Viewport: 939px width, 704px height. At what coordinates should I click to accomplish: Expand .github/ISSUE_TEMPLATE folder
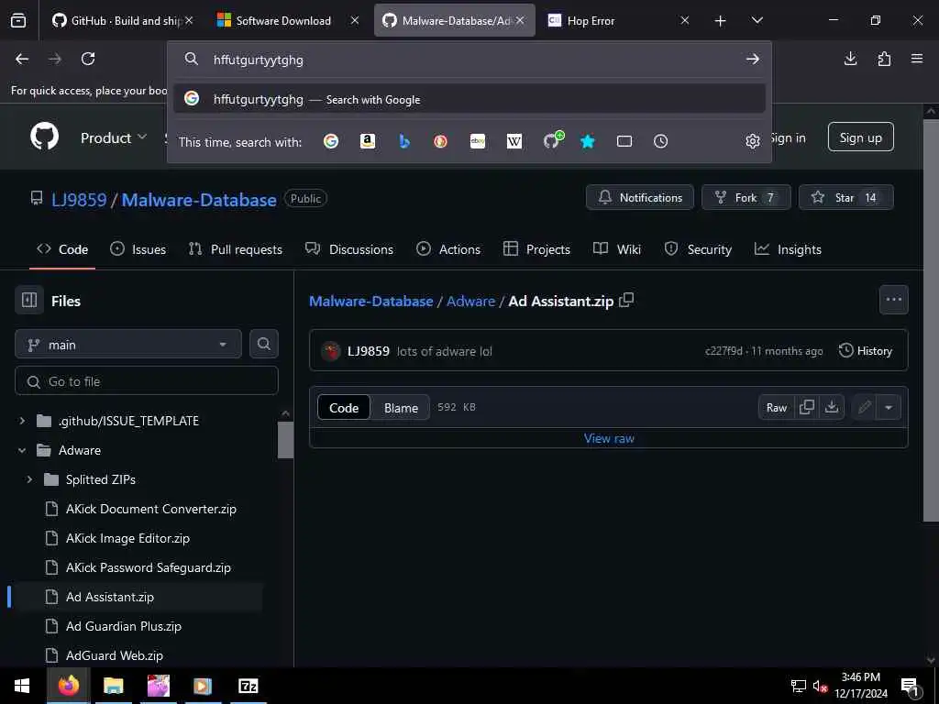click(22, 421)
